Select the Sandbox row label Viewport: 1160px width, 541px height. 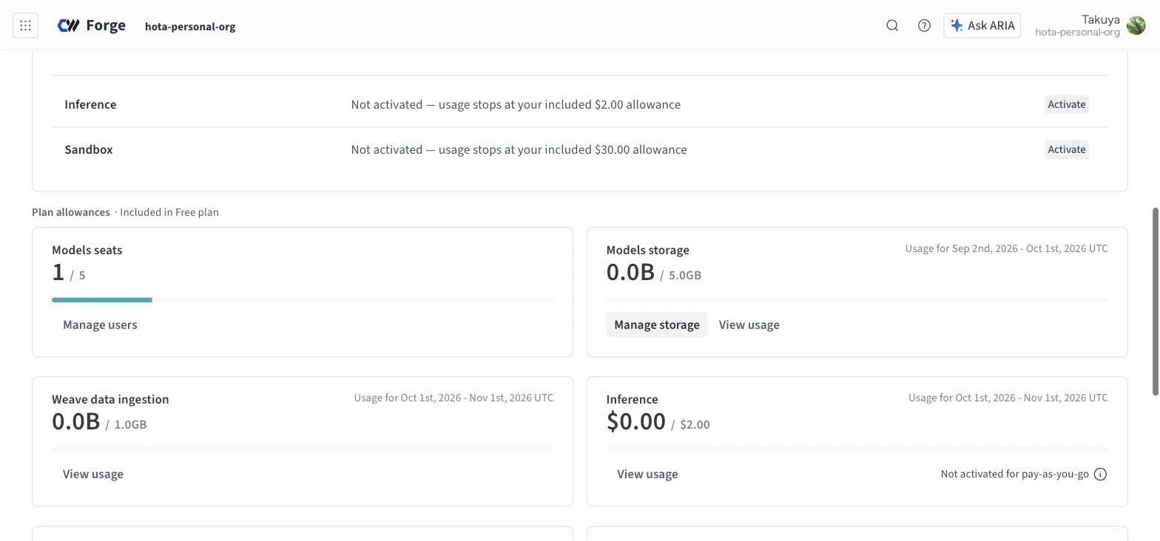[x=89, y=149]
